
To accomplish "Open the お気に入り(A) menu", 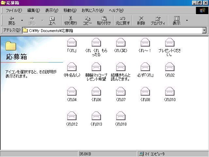I will 92,10.
